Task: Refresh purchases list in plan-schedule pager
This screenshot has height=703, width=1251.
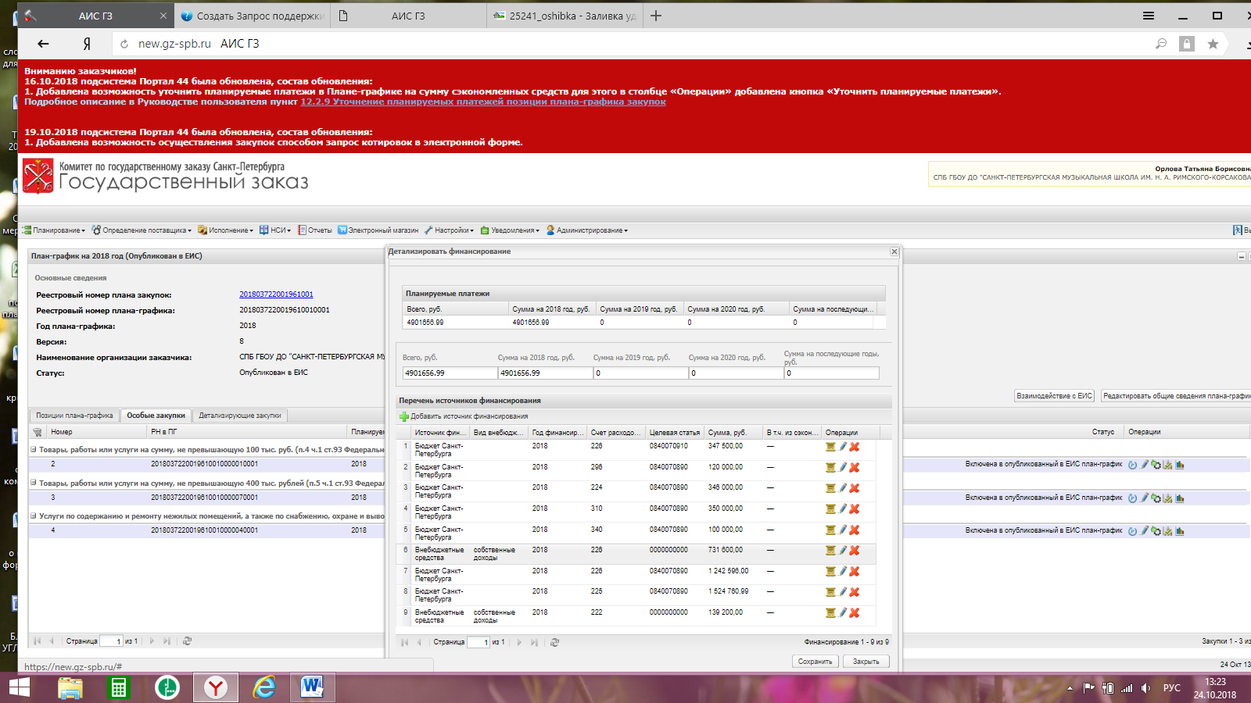Action: tap(187, 641)
